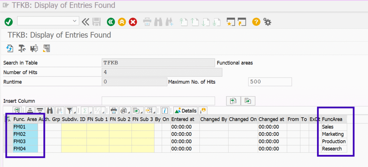Go to next page icon
This screenshot has width=368, height=167.
[206, 22]
